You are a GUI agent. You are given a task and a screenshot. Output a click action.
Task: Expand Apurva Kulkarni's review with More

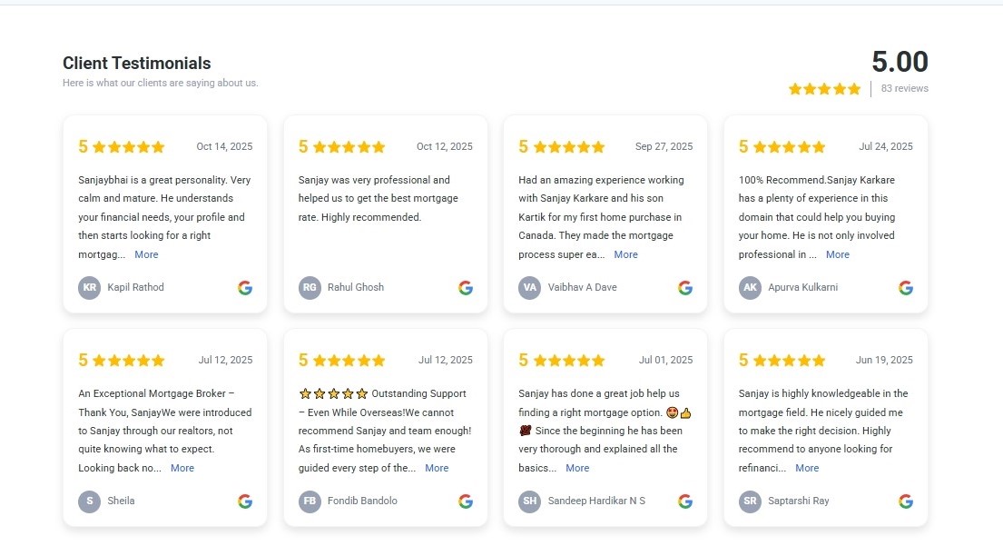point(838,255)
